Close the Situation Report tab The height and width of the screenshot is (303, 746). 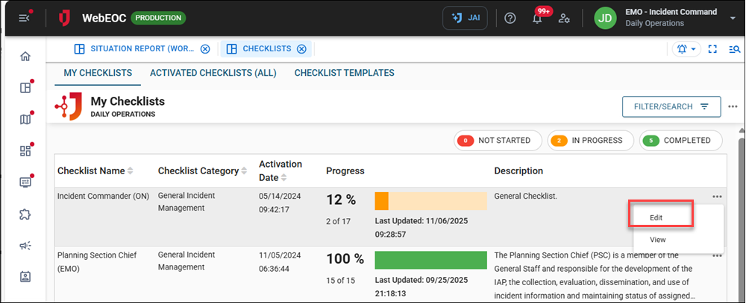click(x=205, y=49)
